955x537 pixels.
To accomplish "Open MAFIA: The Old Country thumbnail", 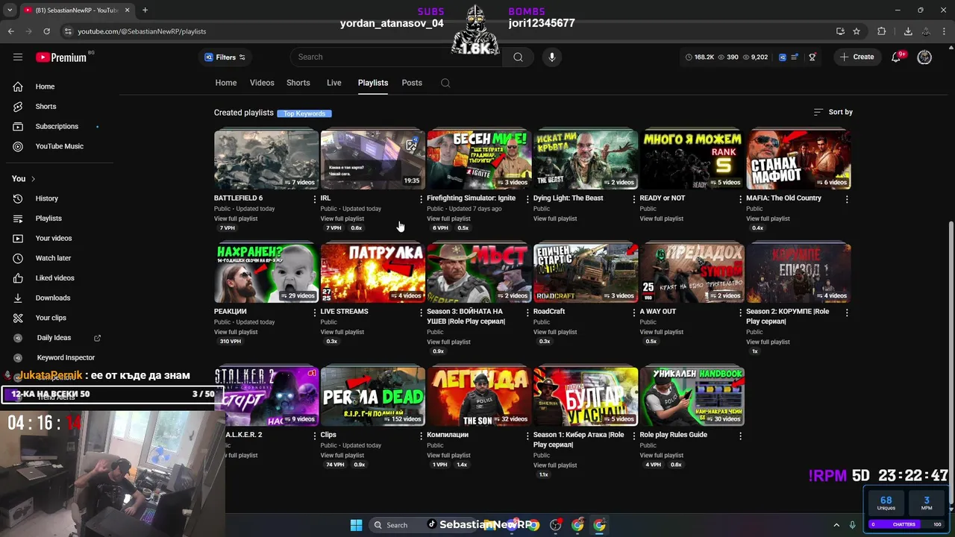I will [798, 160].
